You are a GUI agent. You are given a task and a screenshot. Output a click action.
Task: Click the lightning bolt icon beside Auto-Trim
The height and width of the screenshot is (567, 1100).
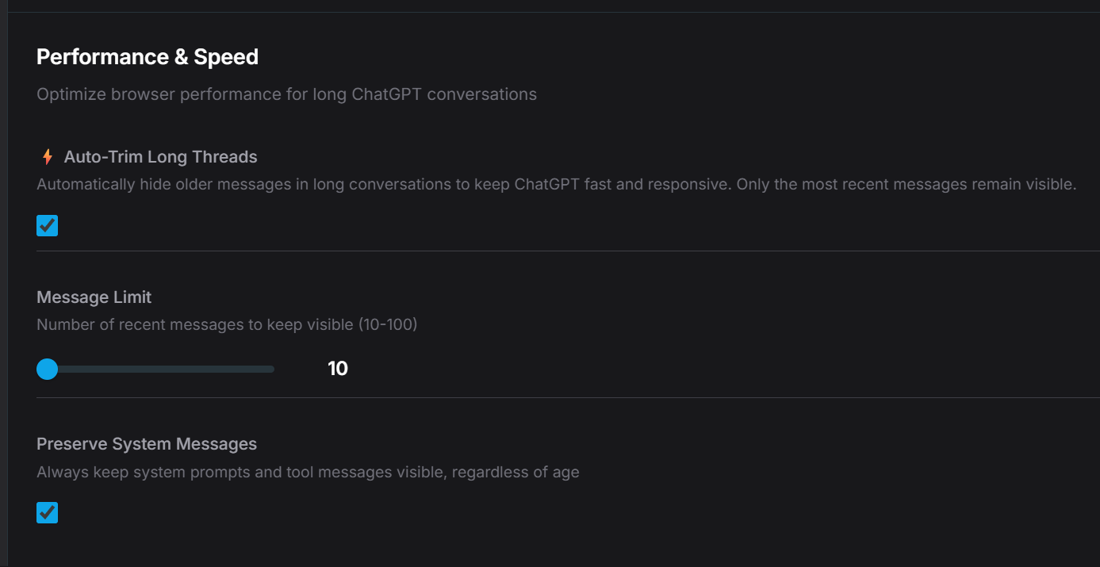pos(47,156)
